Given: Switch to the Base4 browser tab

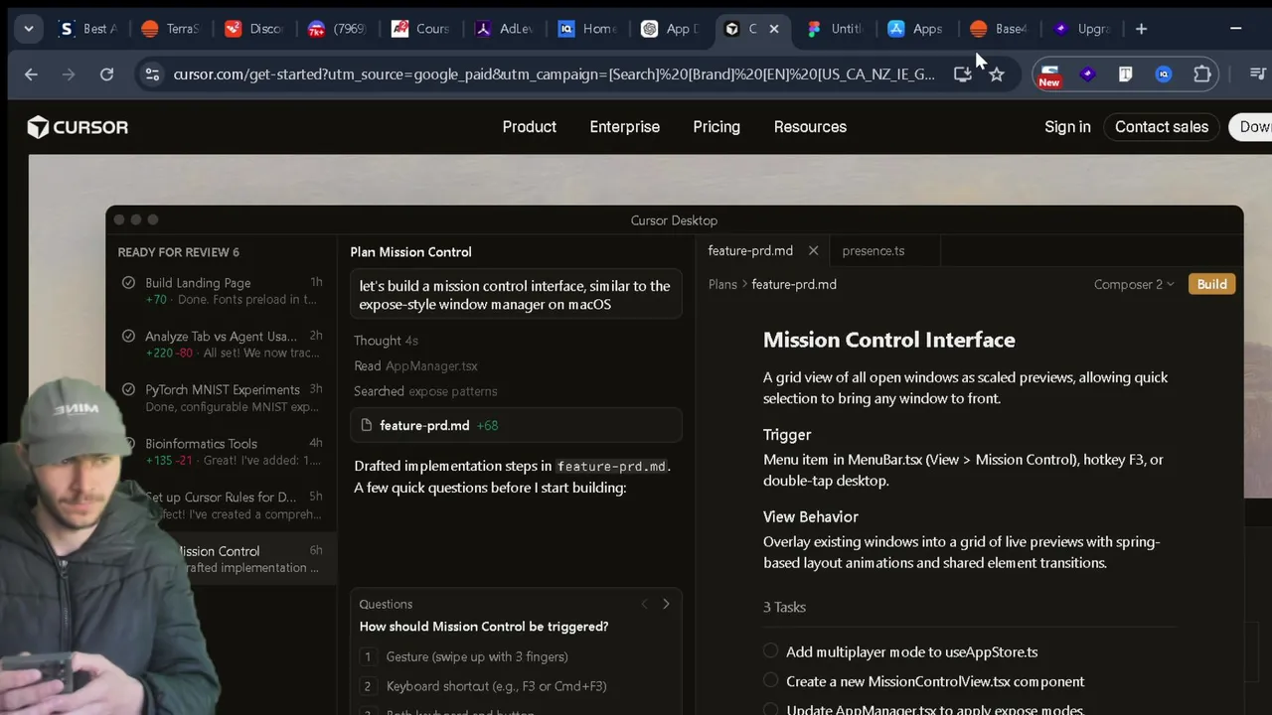Looking at the screenshot, I should pyautogui.click(x=999, y=29).
